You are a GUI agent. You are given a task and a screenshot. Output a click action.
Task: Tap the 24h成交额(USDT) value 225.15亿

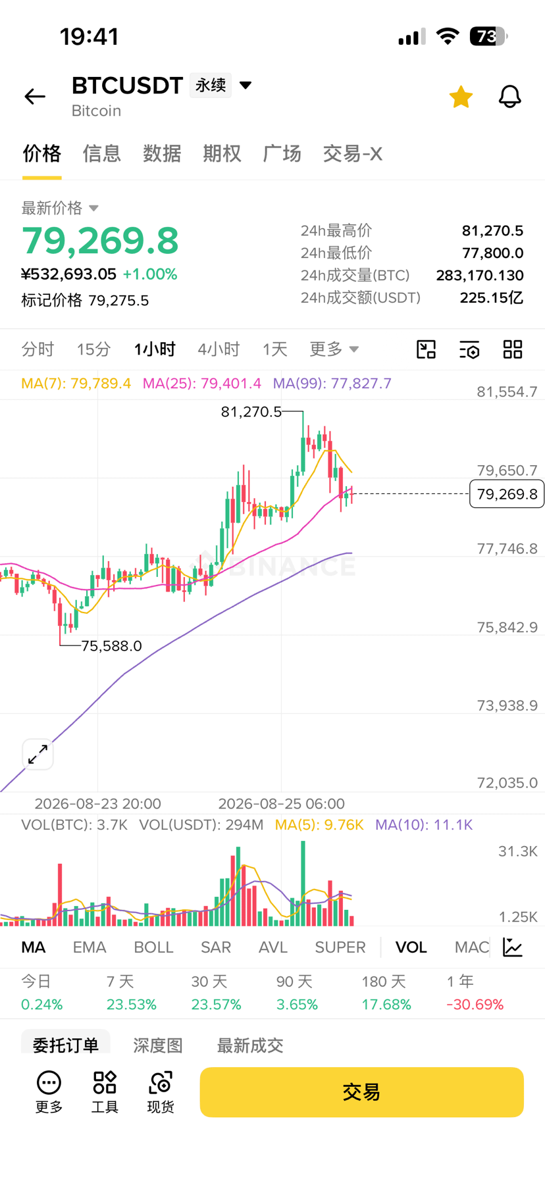coord(492,297)
